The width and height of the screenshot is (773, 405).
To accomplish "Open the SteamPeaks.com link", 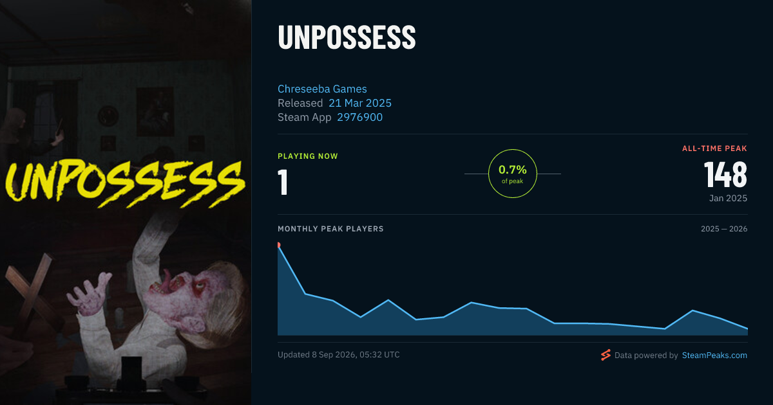I will (714, 355).
